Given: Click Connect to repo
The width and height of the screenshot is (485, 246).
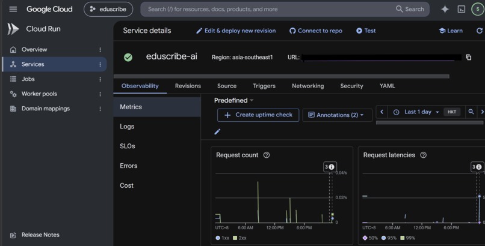Looking at the screenshot, I should (x=315, y=31).
